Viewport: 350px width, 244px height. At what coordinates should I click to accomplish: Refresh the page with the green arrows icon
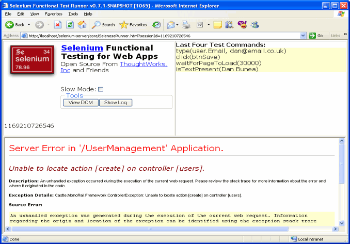70,25
